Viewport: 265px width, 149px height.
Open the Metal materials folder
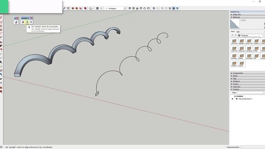point(256,49)
